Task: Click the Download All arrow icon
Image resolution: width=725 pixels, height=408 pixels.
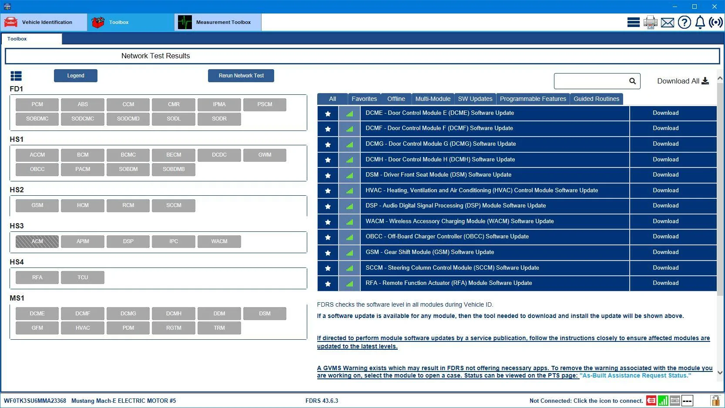Action: pyautogui.click(x=705, y=81)
